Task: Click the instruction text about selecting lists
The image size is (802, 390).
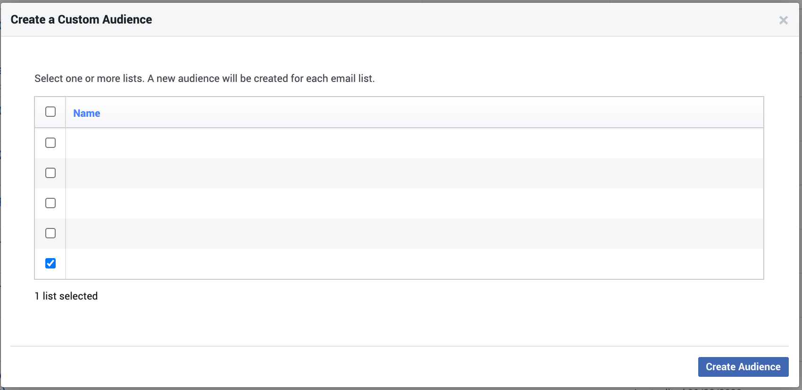Action: point(204,78)
